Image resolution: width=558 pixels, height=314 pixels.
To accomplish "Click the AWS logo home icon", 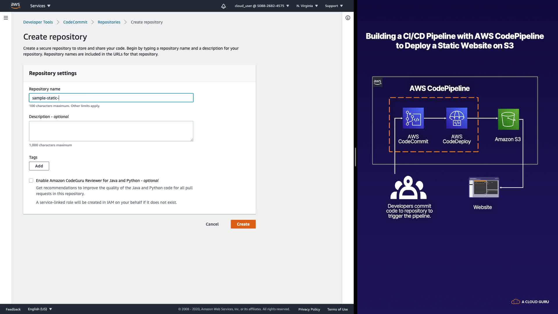I will [x=15, y=6].
